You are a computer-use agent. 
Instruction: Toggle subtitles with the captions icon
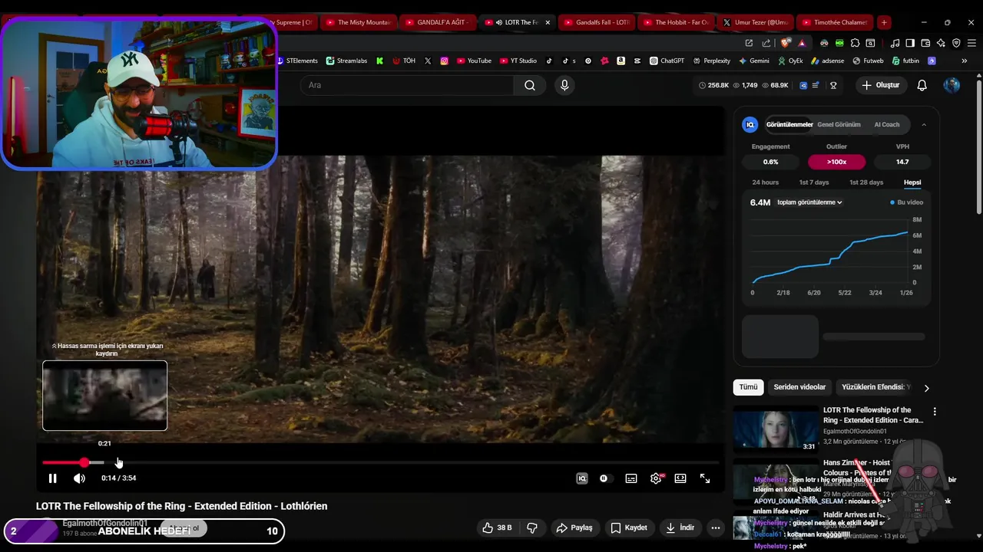coord(631,478)
